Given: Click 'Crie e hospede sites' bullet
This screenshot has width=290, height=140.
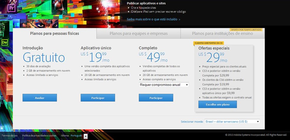Looking at the screenshot, I should (144, 8).
